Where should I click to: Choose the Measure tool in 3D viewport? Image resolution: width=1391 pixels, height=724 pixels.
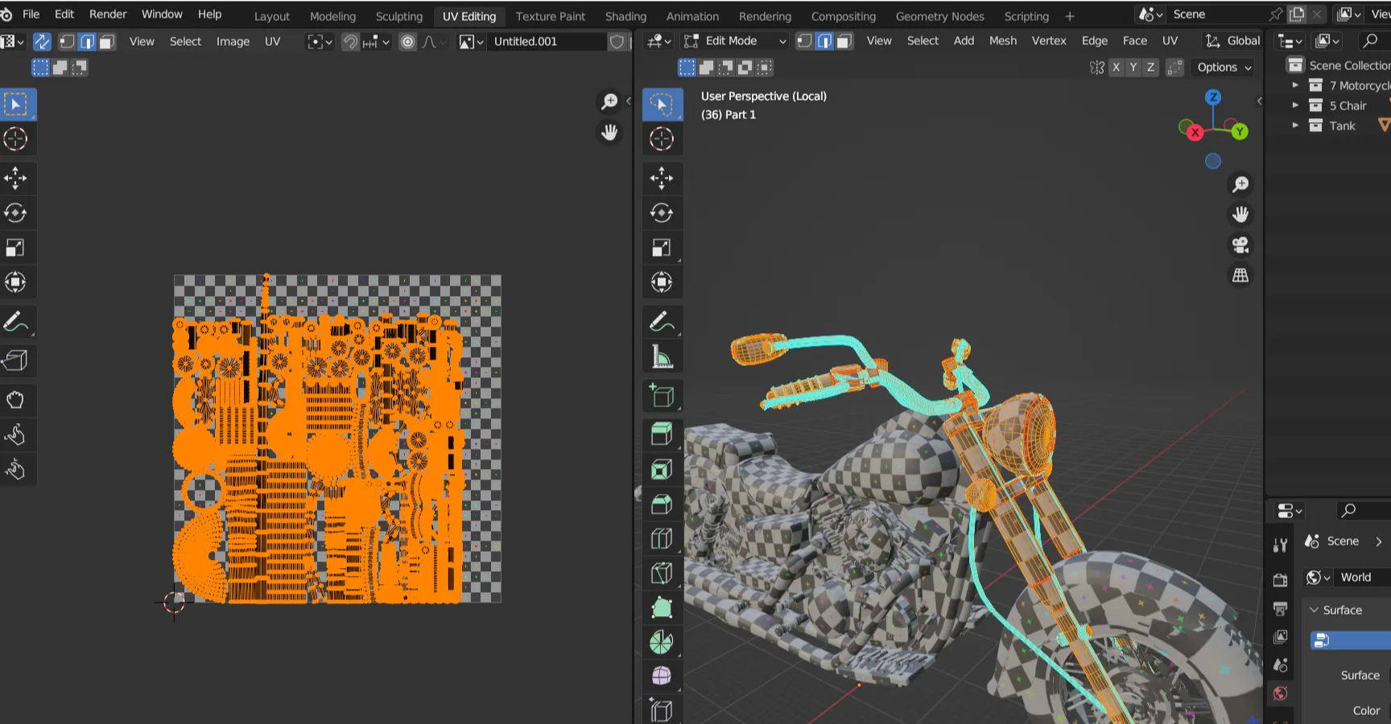661,356
